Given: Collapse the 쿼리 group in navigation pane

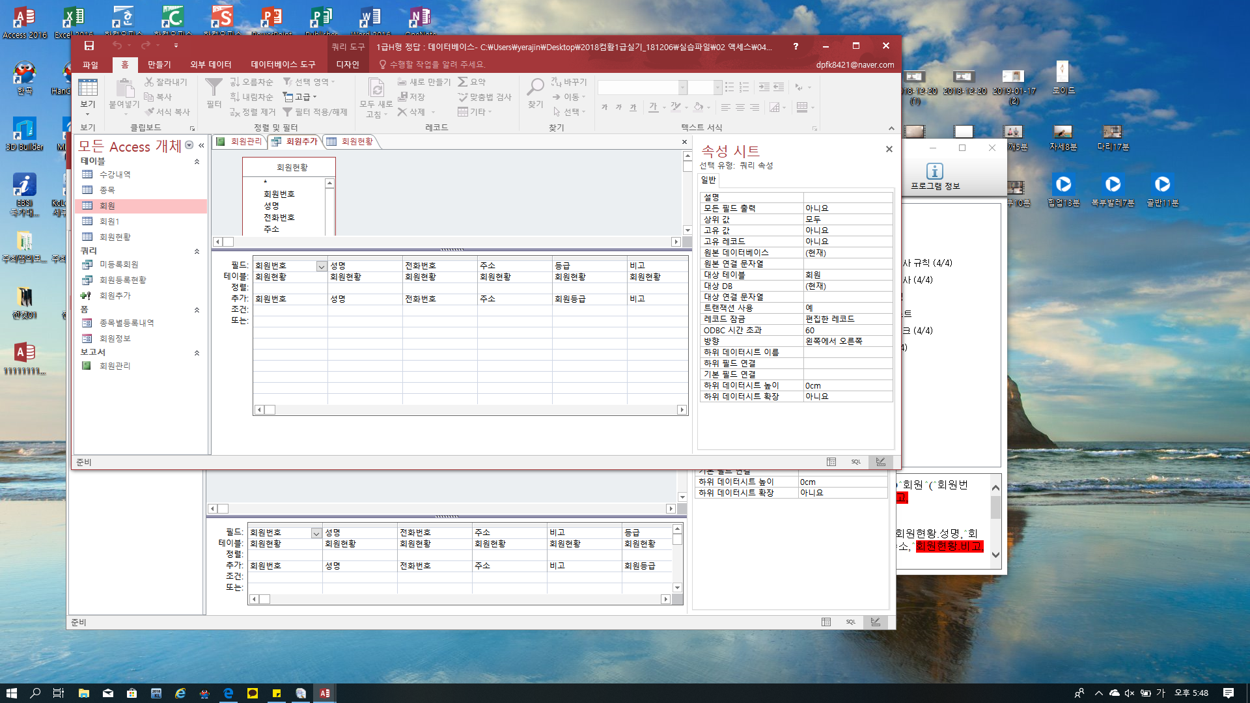Looking at the screenshot, I should point(197,251).
